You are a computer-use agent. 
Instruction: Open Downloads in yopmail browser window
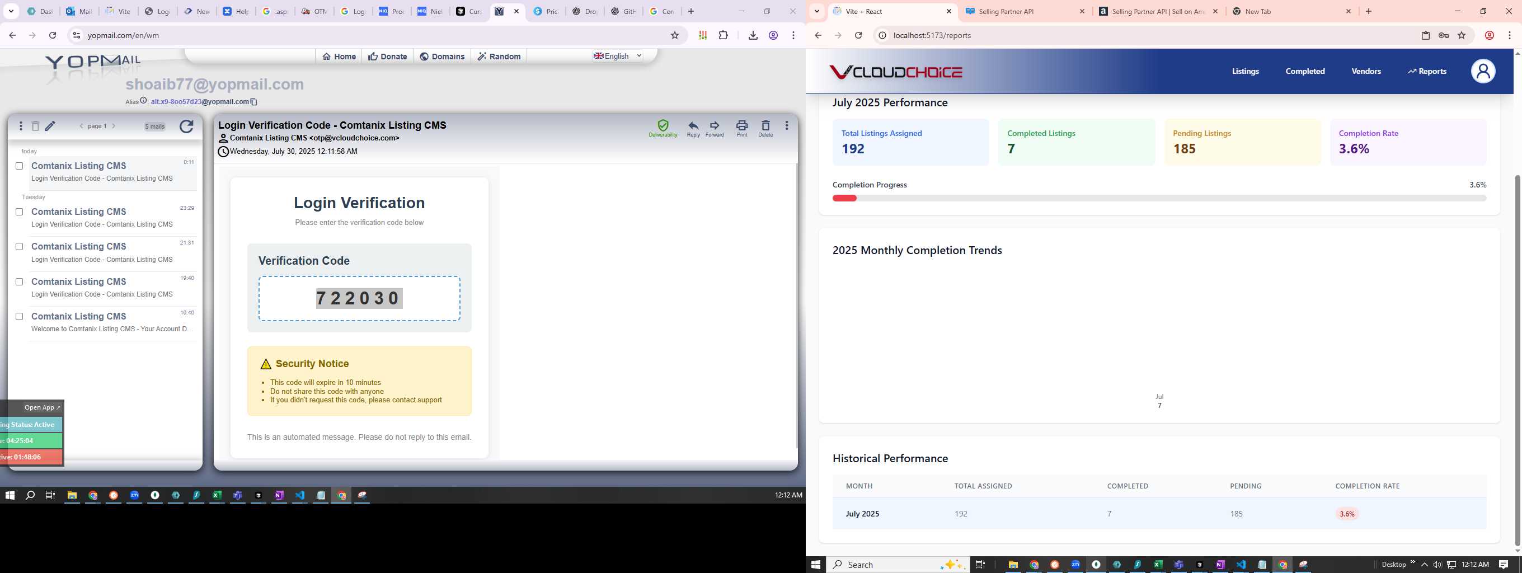click(753, 35)
